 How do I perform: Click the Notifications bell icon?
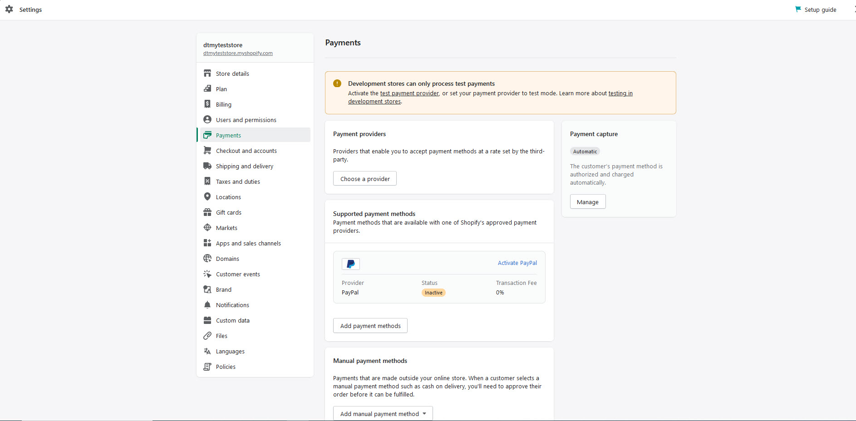(207, 305)
